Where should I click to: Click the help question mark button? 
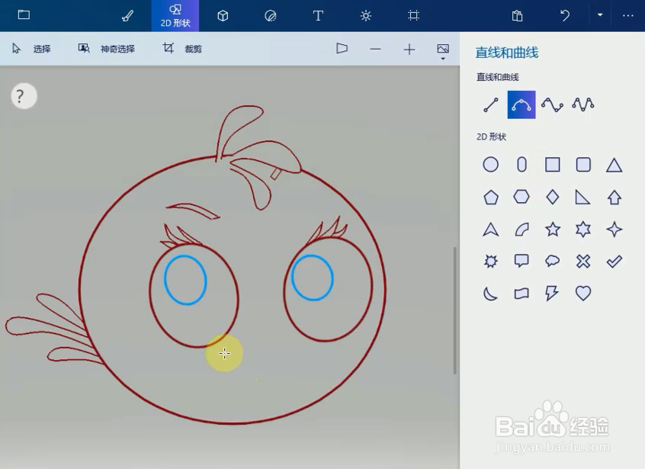(24, 96)
